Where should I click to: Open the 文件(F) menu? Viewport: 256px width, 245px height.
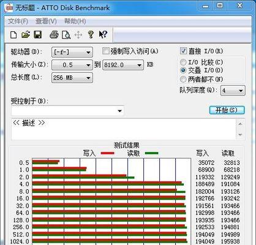click(x=18, y=21)
